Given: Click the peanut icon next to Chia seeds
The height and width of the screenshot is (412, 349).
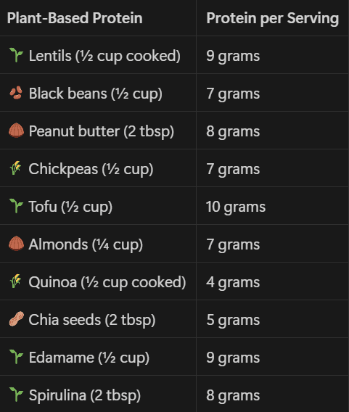Looking at the screenshot, I should coord(16,318).
